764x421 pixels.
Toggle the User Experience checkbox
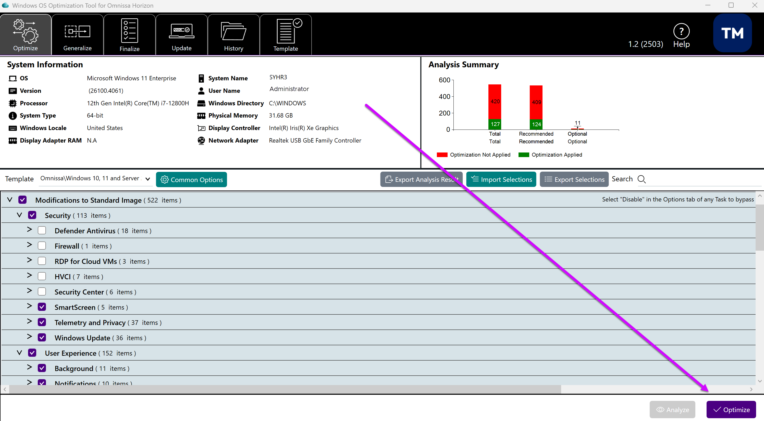[32, 353]
